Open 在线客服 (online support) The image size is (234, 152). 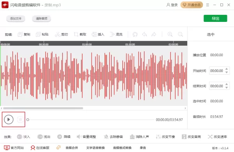40,148
